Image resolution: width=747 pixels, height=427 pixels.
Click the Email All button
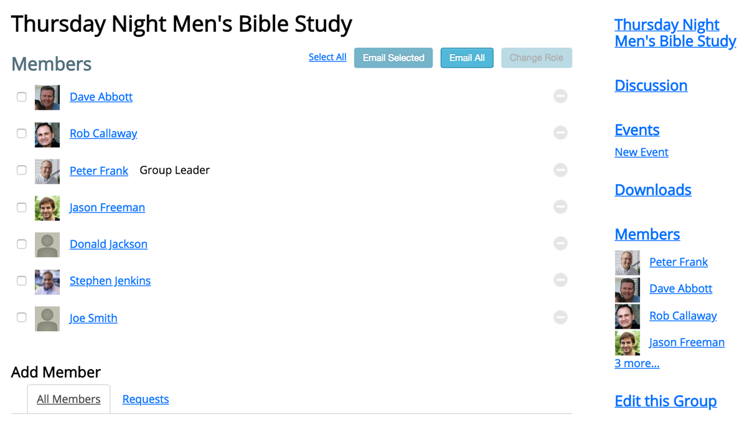pyautogui.click(x=466, y=57)
